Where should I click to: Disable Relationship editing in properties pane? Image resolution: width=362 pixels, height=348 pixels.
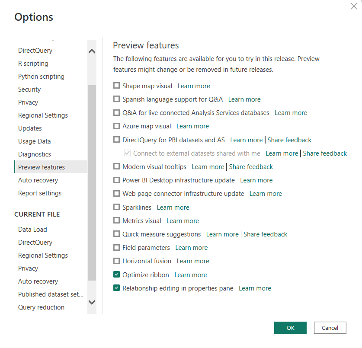click(x=116, y=288)
